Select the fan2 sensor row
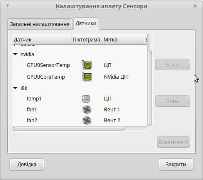Screen dimensions: 203x180 click(x=80, y=121)
